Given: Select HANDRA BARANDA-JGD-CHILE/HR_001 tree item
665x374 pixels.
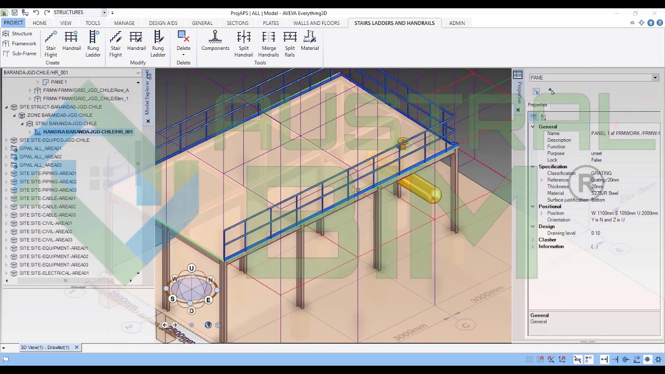Looking at the screenshot, I should [x=88, y=132].
